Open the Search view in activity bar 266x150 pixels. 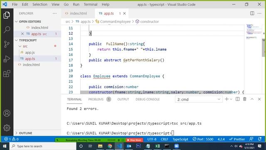coord(7,30)
